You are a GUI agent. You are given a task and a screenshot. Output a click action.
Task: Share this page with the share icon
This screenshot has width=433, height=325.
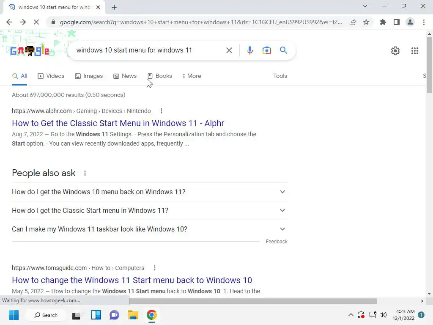click(353, 22)
